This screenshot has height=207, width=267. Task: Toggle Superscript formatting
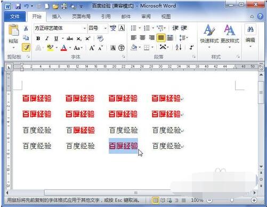click(x=88, y=38)
